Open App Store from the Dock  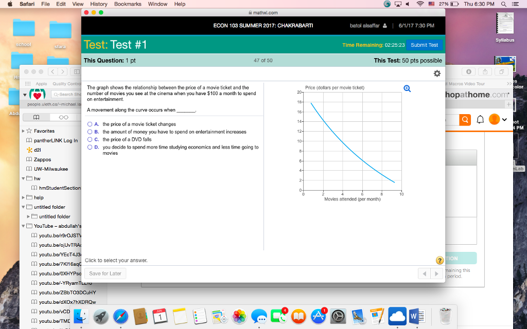318,316
